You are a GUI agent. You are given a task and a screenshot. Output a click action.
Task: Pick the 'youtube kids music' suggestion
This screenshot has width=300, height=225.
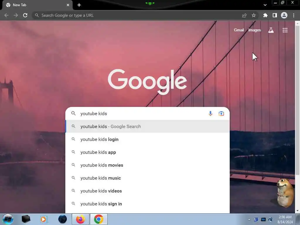pyautogui.click(x=147, y=178)
